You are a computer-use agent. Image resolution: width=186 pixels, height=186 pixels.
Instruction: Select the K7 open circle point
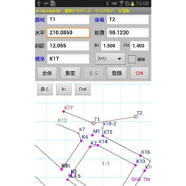[78, 133]
